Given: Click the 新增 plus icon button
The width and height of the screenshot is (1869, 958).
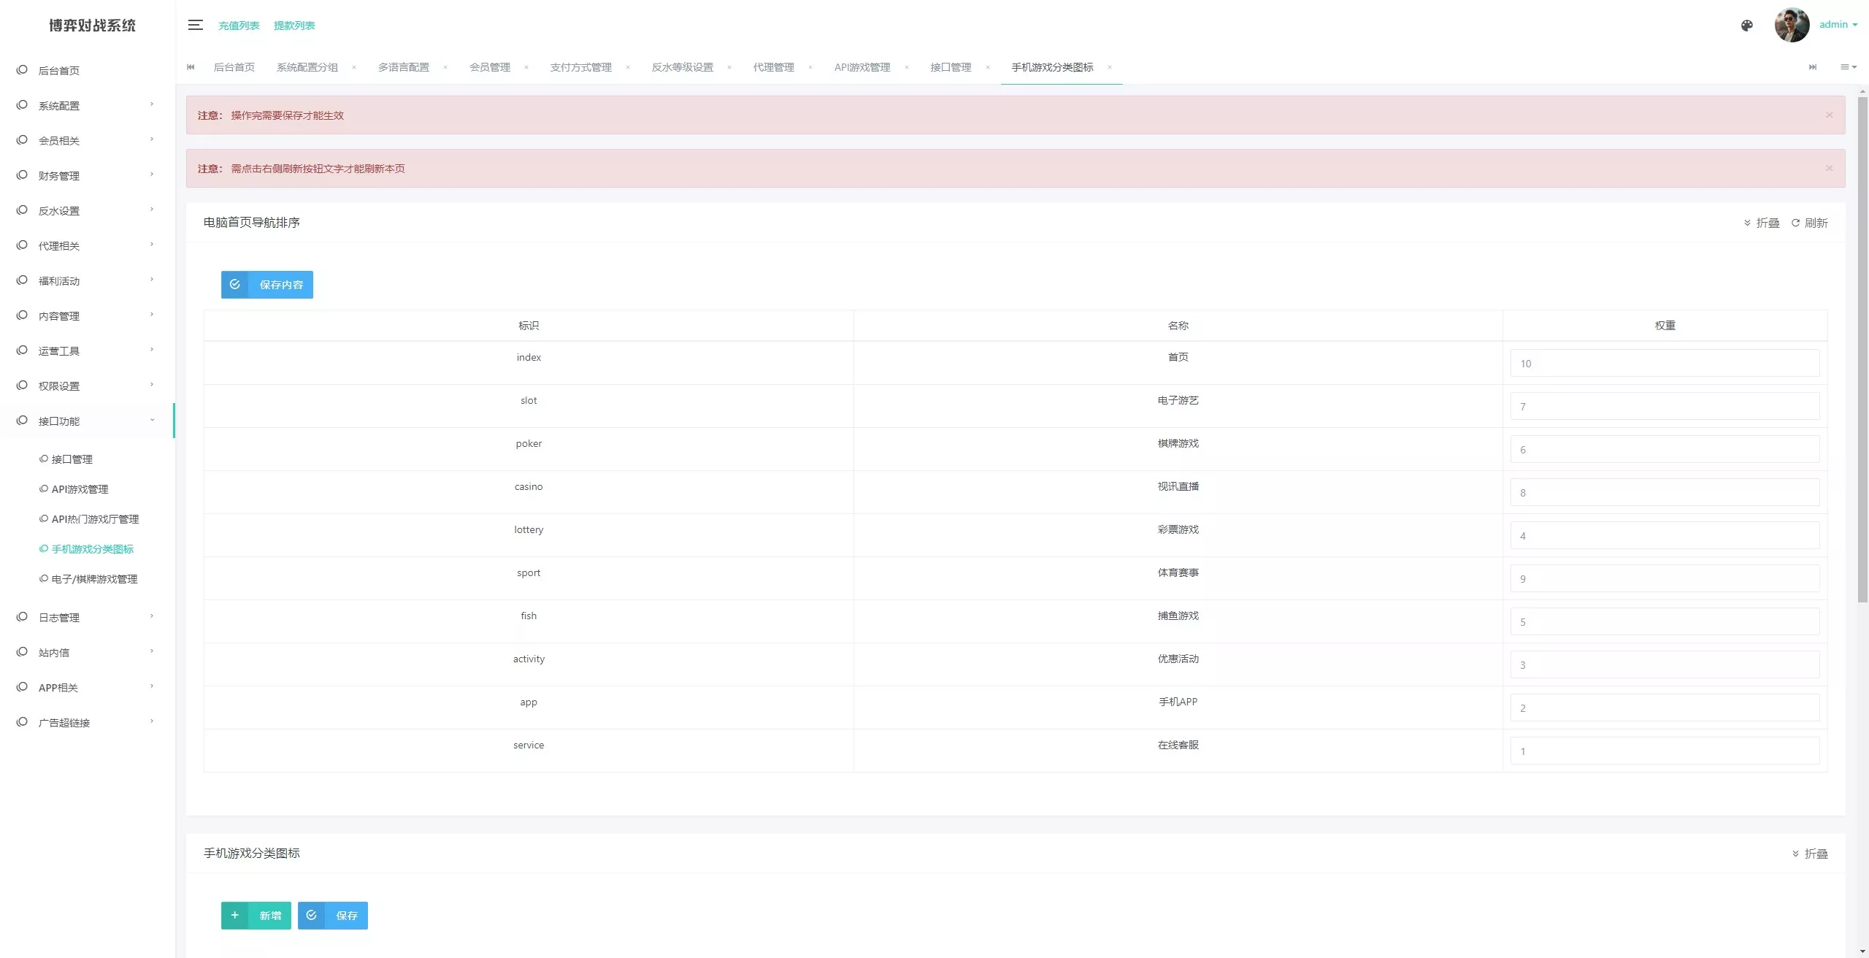Looking at the screenshot, I should point(234,915).
